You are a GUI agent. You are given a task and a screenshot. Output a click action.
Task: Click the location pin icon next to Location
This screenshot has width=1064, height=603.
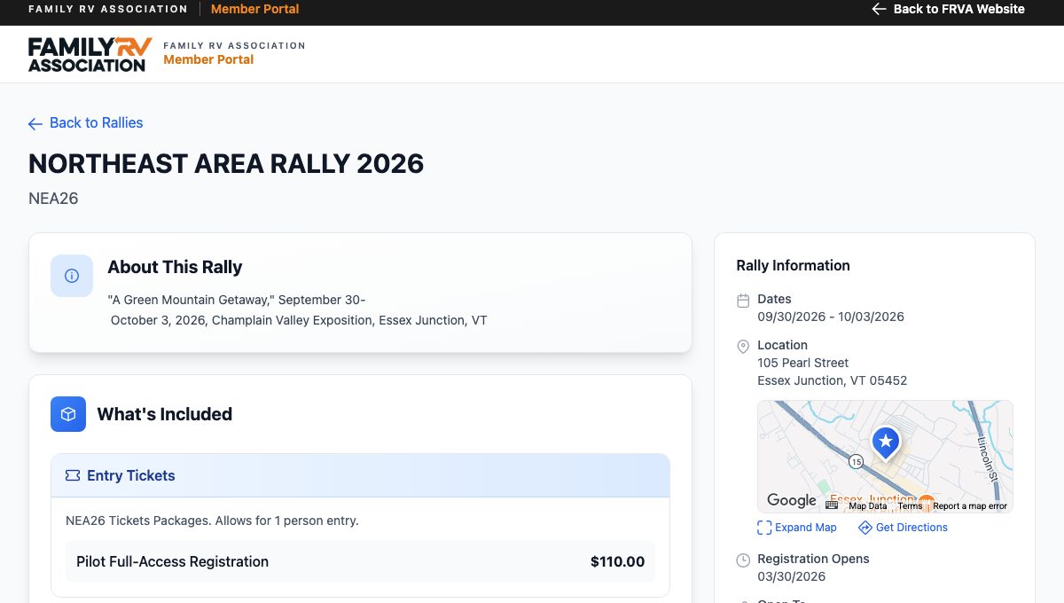(x=743, y=347)
